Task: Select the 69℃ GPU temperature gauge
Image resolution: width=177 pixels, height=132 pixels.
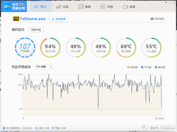Action: (126, 48)
